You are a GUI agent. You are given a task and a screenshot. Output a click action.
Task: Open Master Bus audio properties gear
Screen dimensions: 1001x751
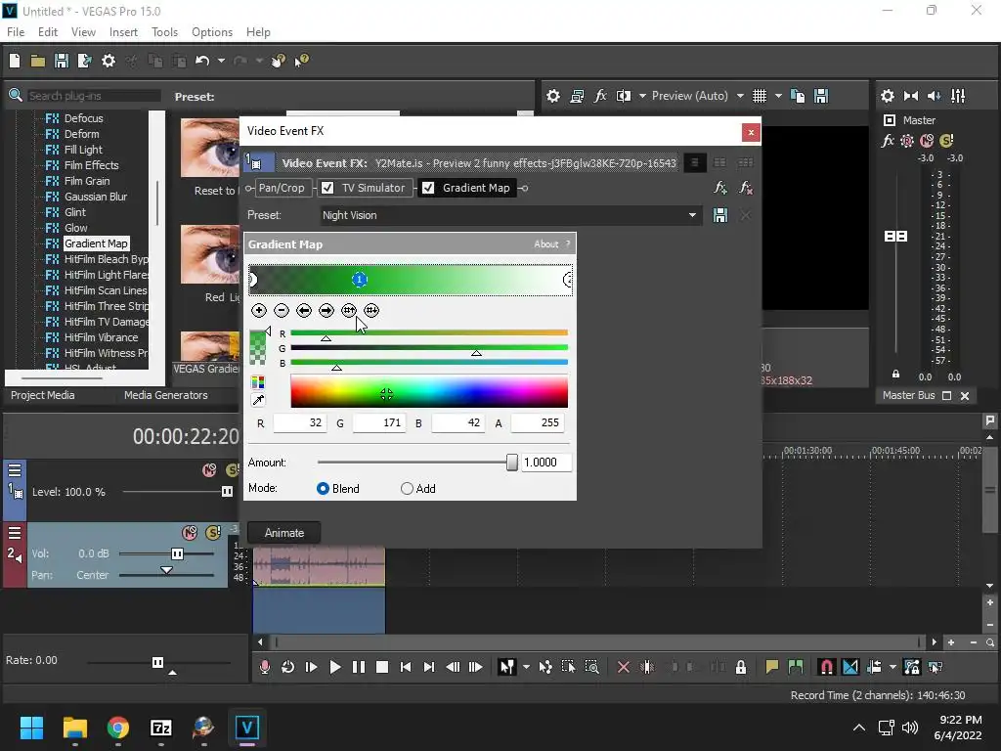coord(888,97)
